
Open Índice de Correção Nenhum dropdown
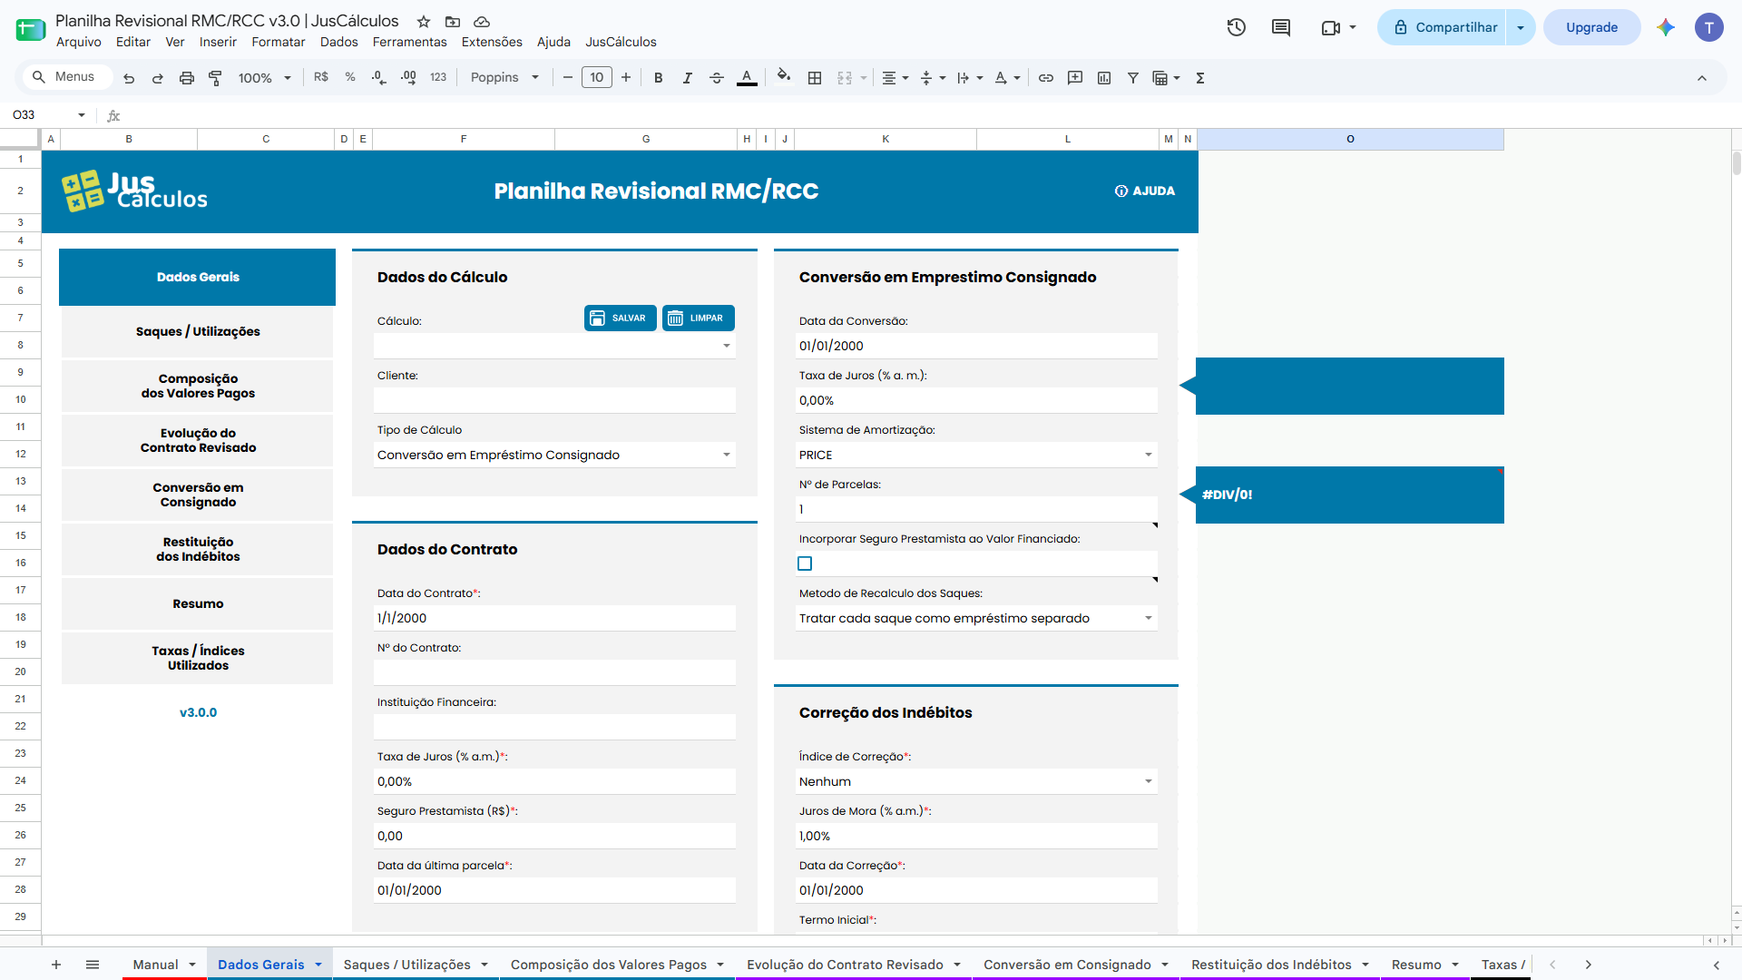(x=1149, y=781)
